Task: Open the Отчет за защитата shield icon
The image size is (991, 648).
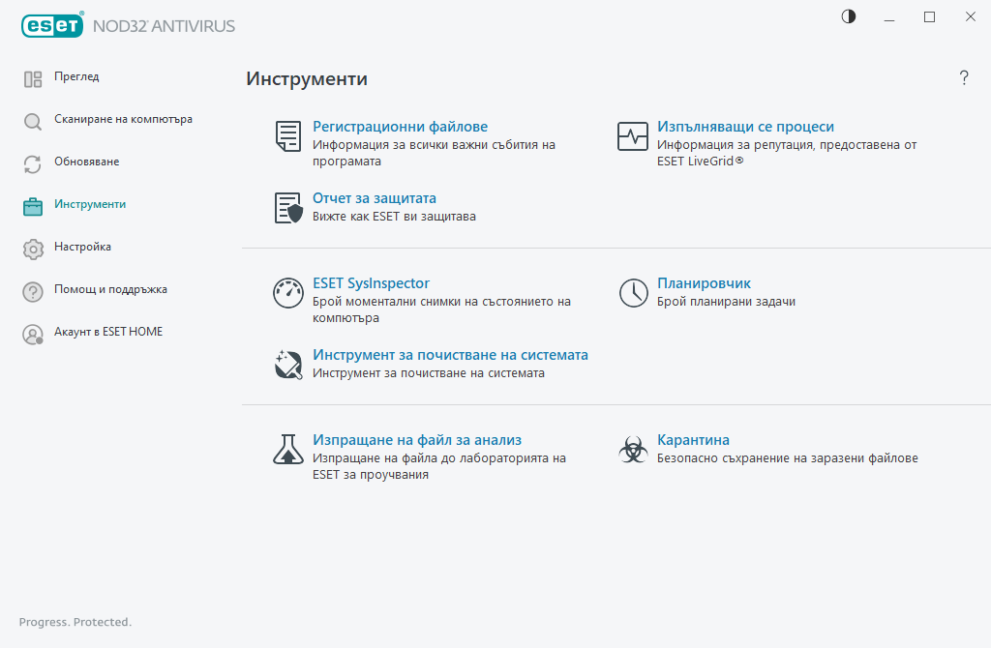Action: (x=287, y=207)
